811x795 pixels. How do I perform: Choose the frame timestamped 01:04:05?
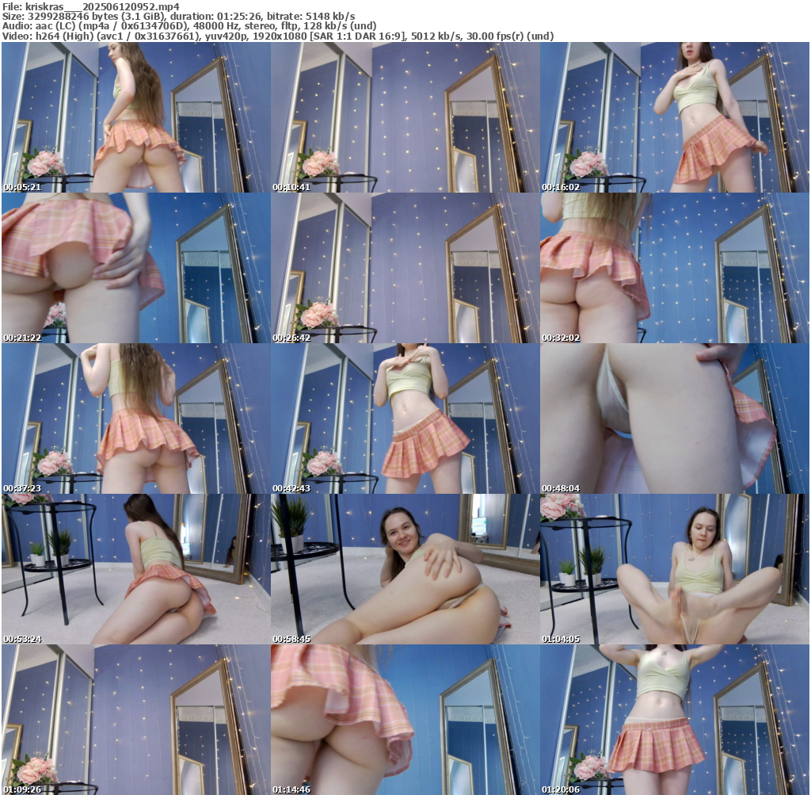[x=674, y=569]
